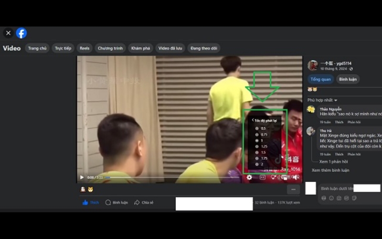
Task: Open the ygd5114 page name link
Action: click(336, 64)
